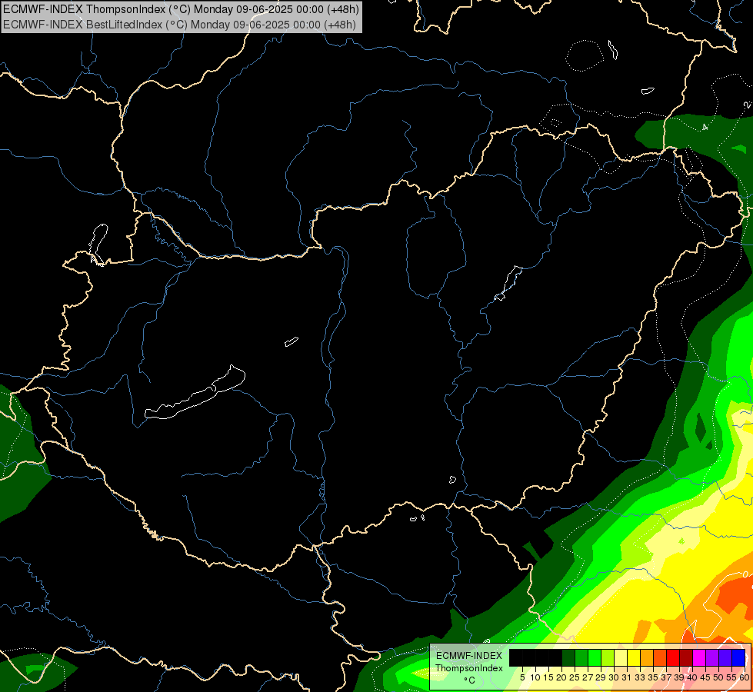The width and height of the screenshot is (753, 692).
Task: Click legend value '50'
Action: click(718, 677)
